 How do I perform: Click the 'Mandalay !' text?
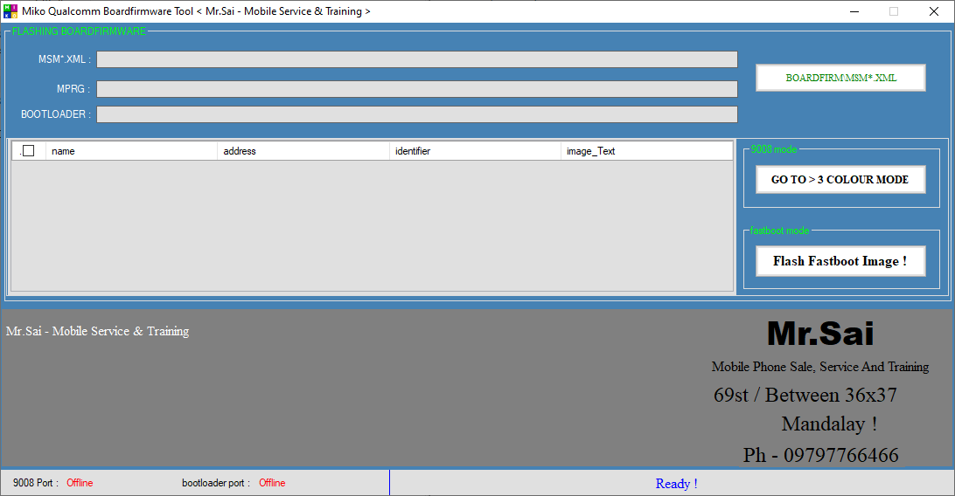click(830, 424)
